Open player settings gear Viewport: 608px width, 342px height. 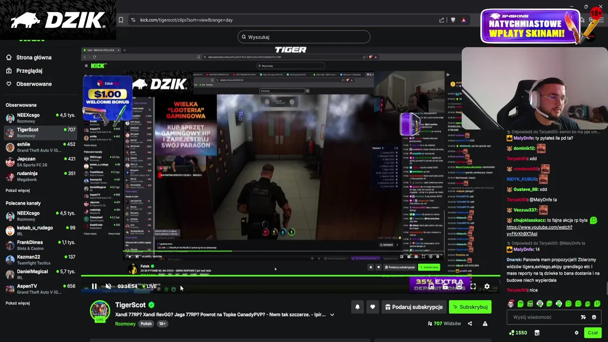click(487, 286)
